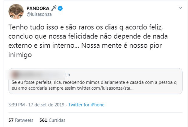This screenshot has width=188, height=127.
Task: View the 57 Retweets list
Action: point(21,120)
